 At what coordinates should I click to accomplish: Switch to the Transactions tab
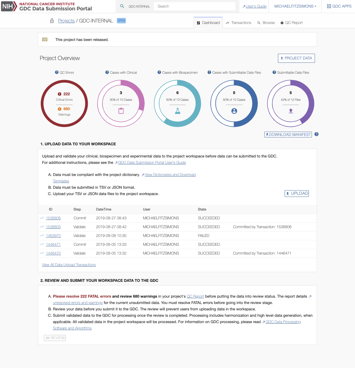pyautogui.click(x=238, y=23)
